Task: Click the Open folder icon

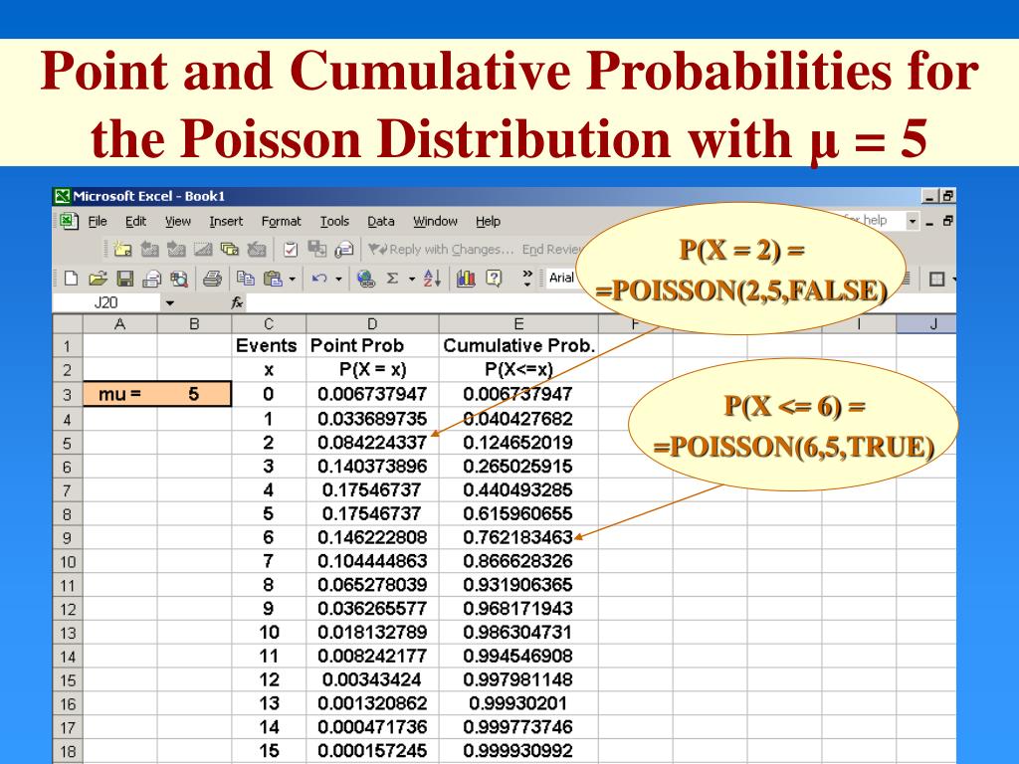Action: (98, 279)
